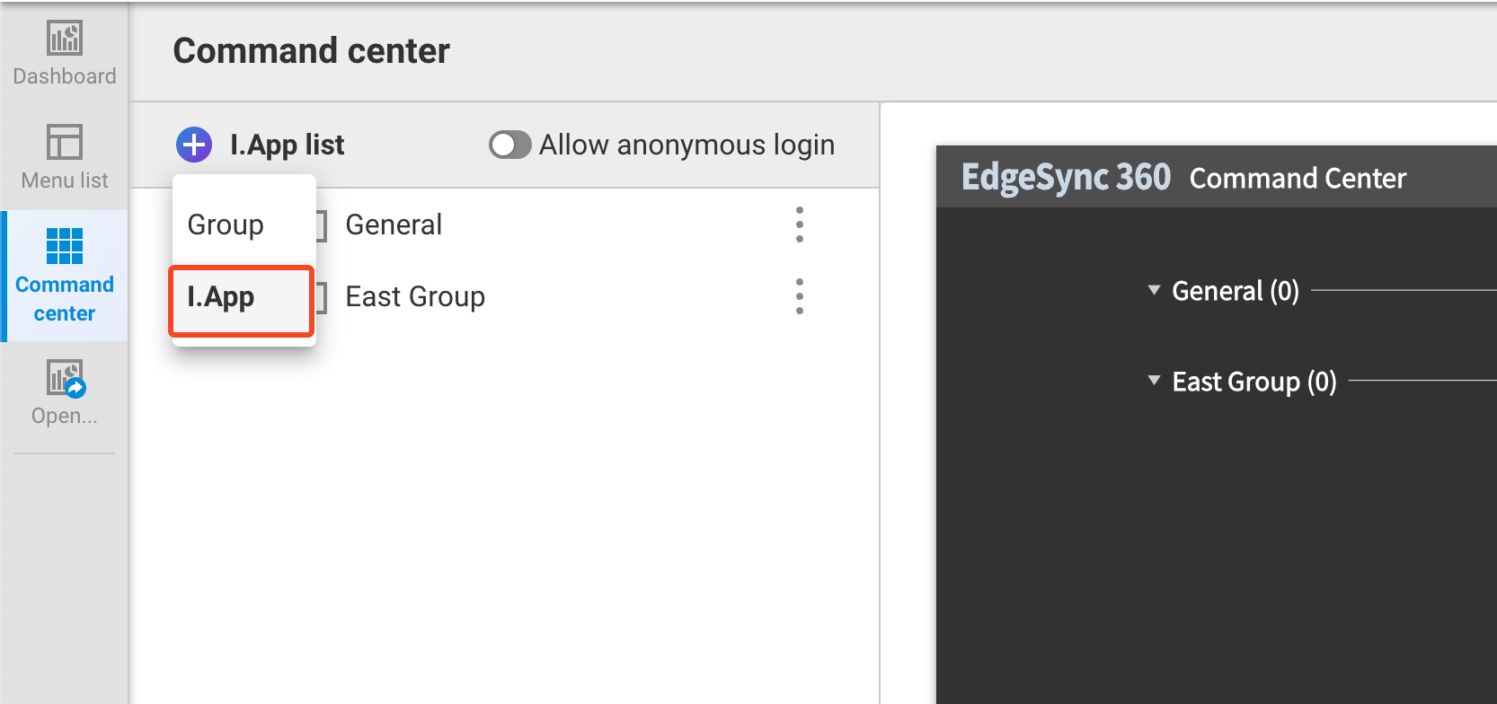Open the kebab menu beside East Group
Screen dimensions: 1497x704
(x=799, y=295)
